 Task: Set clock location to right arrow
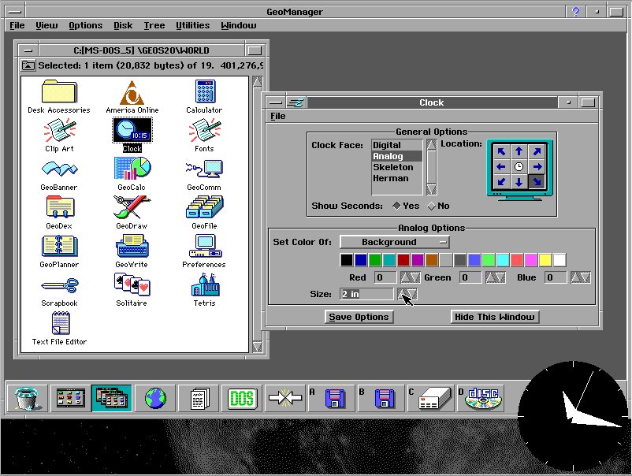point(537,166)
